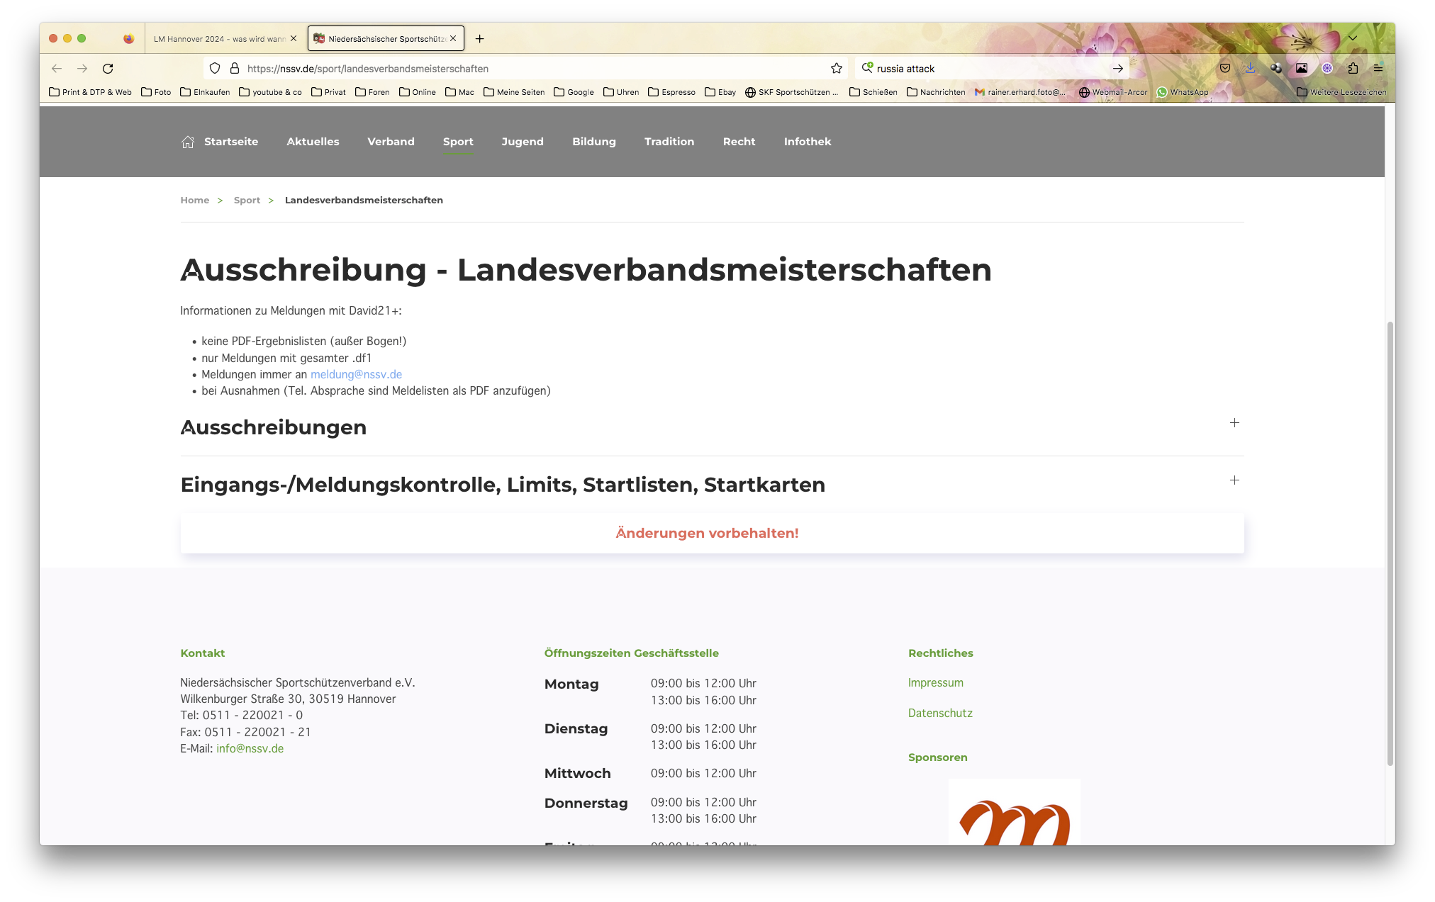Viewport: 1435px width, 902px height.
Task: Click the meldung@nssv.de email link
Action: tap(356, 374)
